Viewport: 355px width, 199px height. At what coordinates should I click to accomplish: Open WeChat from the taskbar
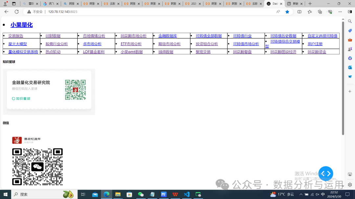click(x=141, y=194)
